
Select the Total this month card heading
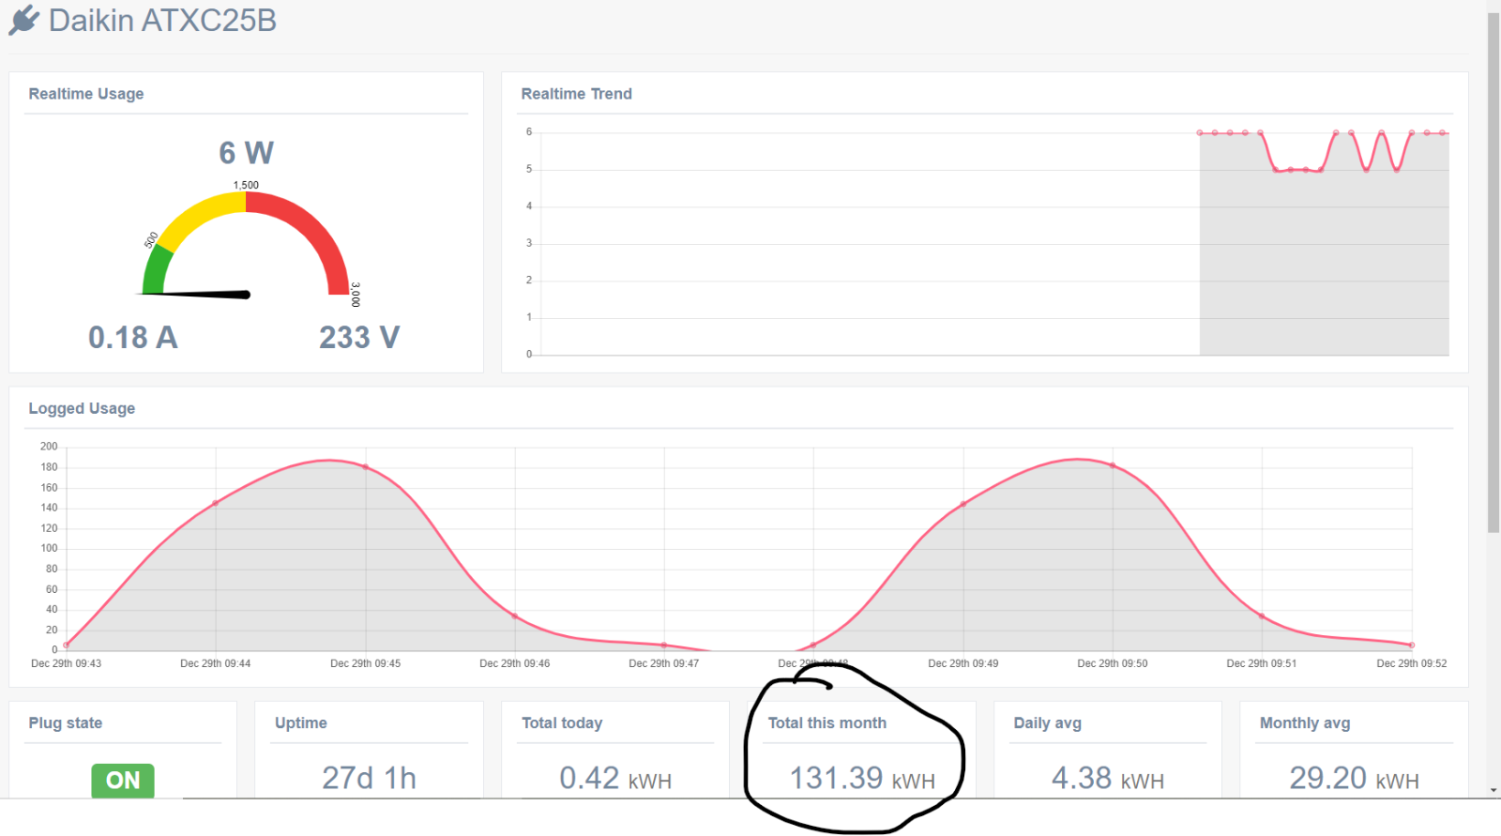coord(827,723)
